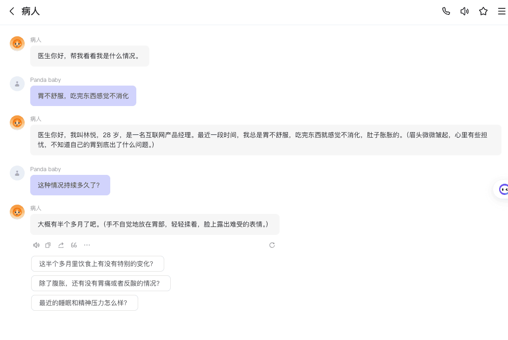508x340 pixels.
Task: Click the long 林悦 self-introduction message
Action: (x=265, y=140)
